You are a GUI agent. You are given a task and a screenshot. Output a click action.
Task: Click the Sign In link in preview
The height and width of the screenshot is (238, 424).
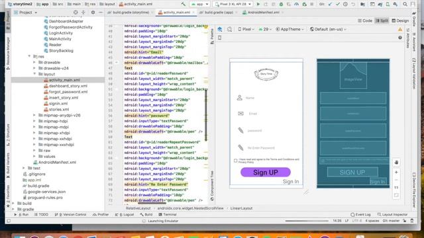291,182
